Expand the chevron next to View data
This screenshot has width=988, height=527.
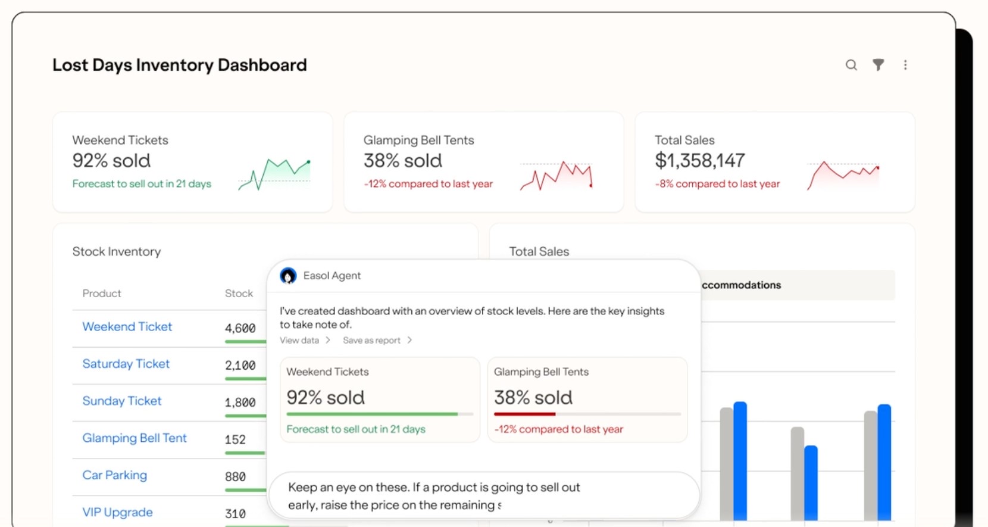click(328, 340)
